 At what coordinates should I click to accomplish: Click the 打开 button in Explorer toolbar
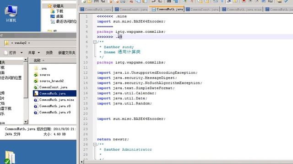pyautogui.click(x=11, y=53)
